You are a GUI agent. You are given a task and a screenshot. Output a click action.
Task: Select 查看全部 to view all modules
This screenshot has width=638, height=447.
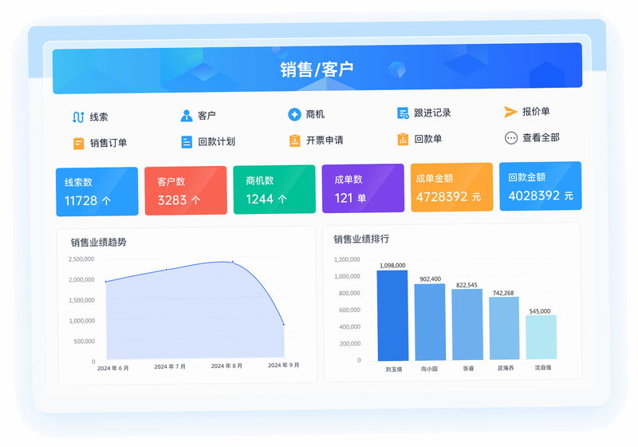click(x=542, y=137)
